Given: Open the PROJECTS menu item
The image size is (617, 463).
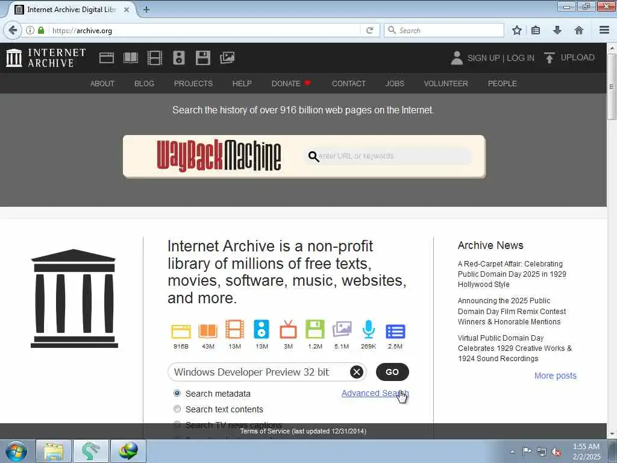Looking at the screenshot, I should (193, 83).
